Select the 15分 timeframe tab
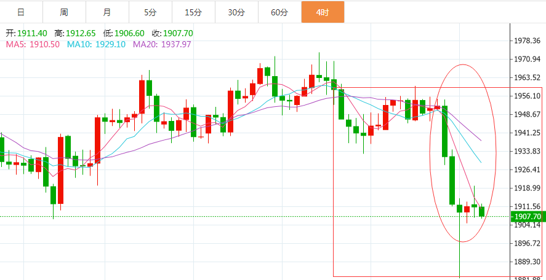 coord(194,12)
